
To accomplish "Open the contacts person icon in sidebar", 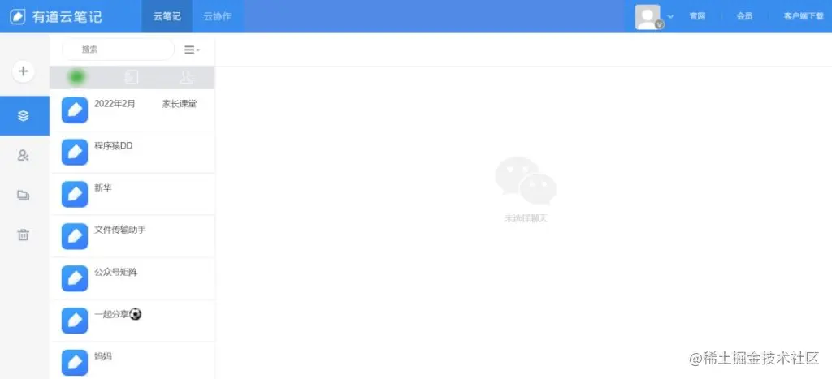I will click(24, 155).
